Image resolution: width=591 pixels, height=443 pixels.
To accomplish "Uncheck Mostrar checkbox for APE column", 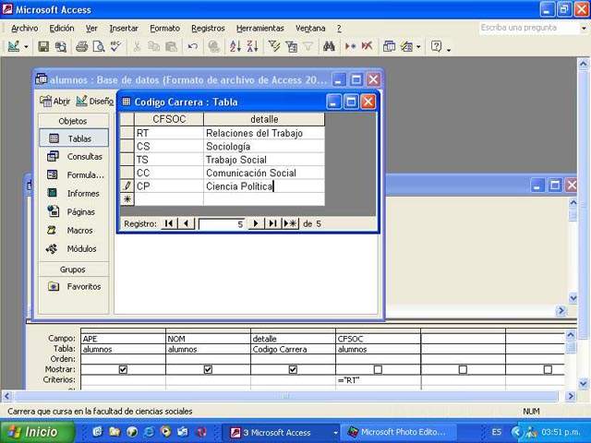I will click(x=123, y=369).
